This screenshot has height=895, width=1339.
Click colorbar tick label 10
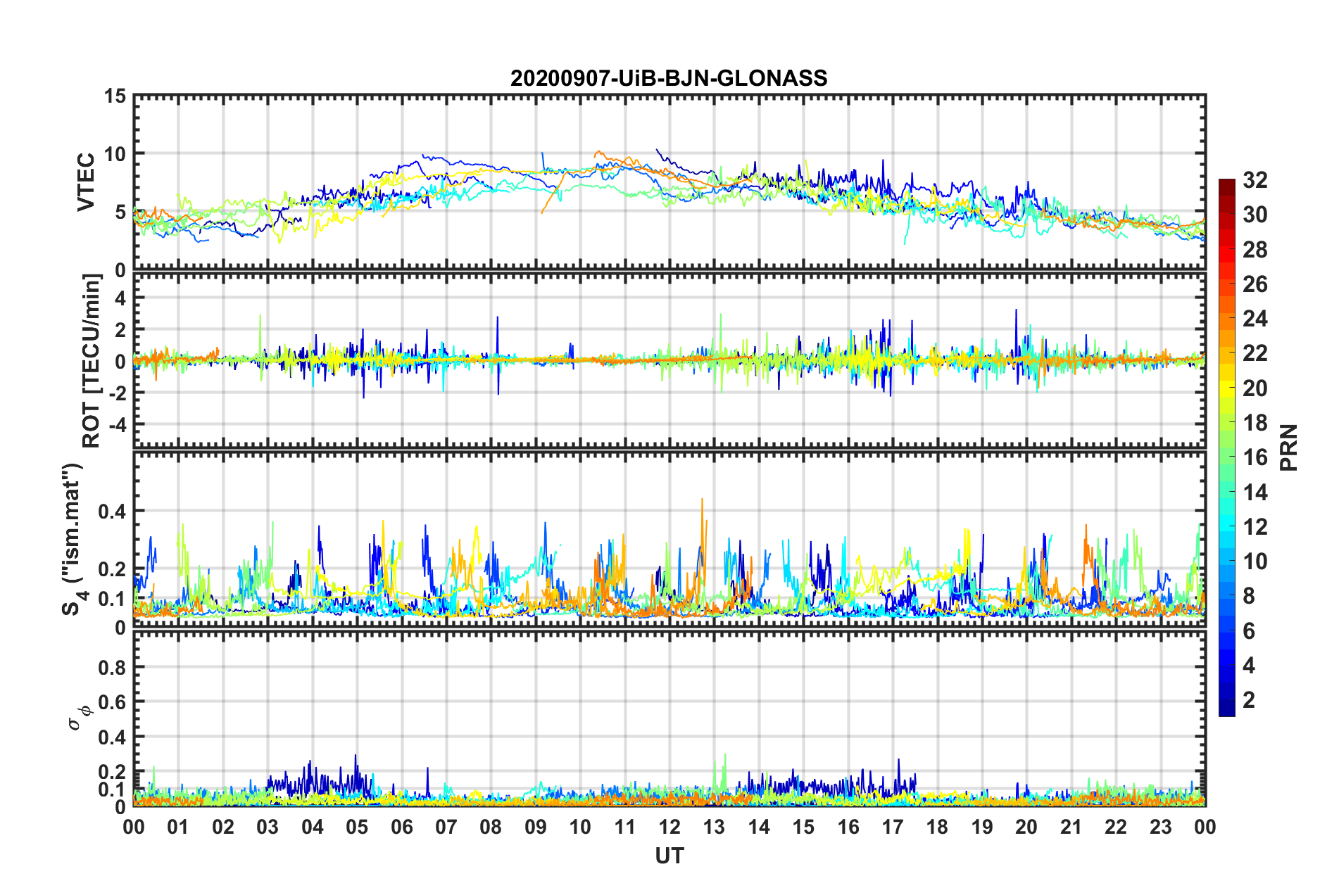point(1255,561)
